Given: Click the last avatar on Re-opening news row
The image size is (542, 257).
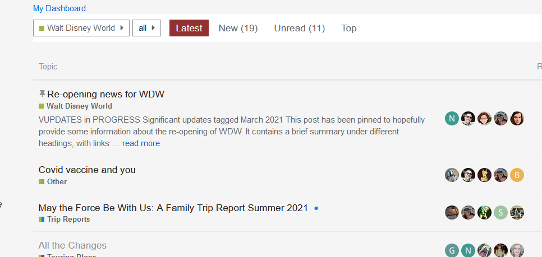Looking at the screenshot, I should click(x=517, y=118).
